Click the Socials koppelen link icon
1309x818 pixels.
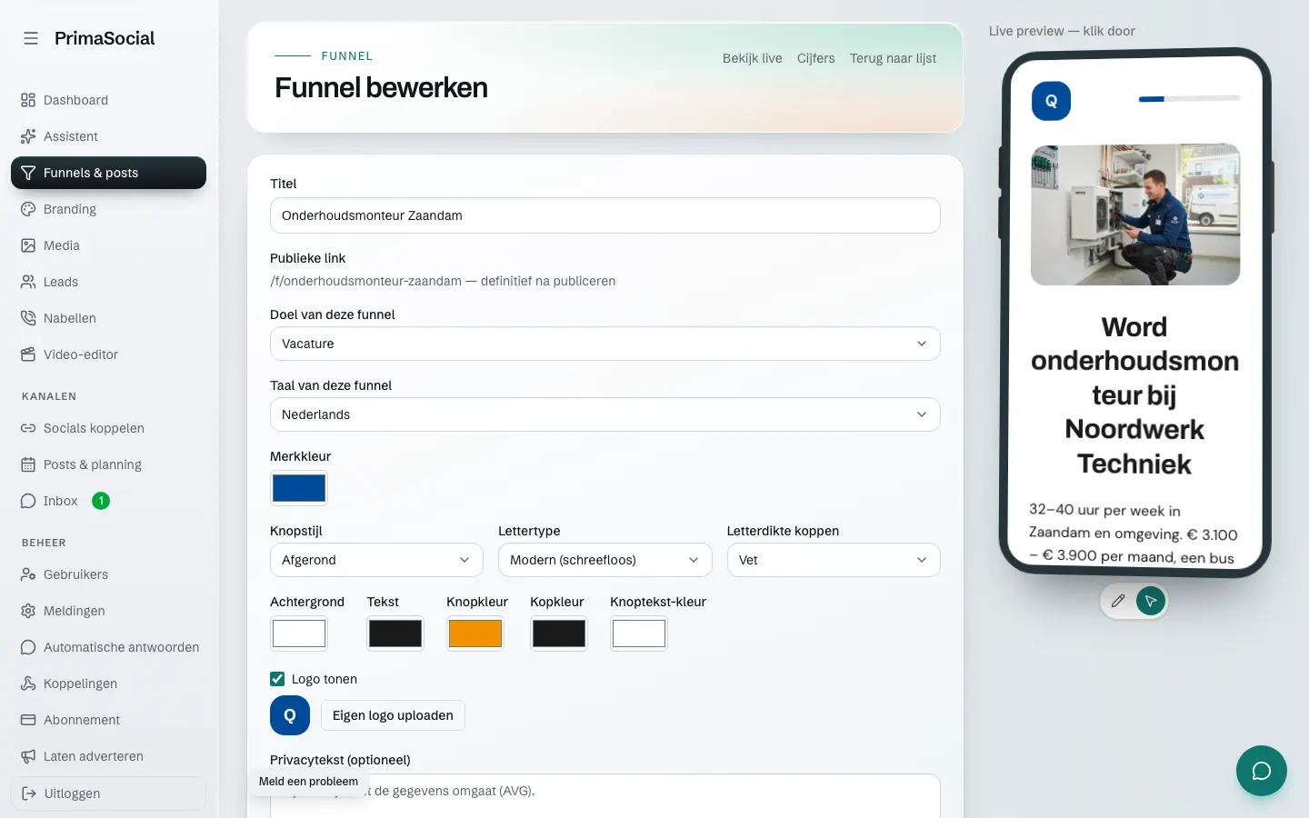click(x=28, y=428)
